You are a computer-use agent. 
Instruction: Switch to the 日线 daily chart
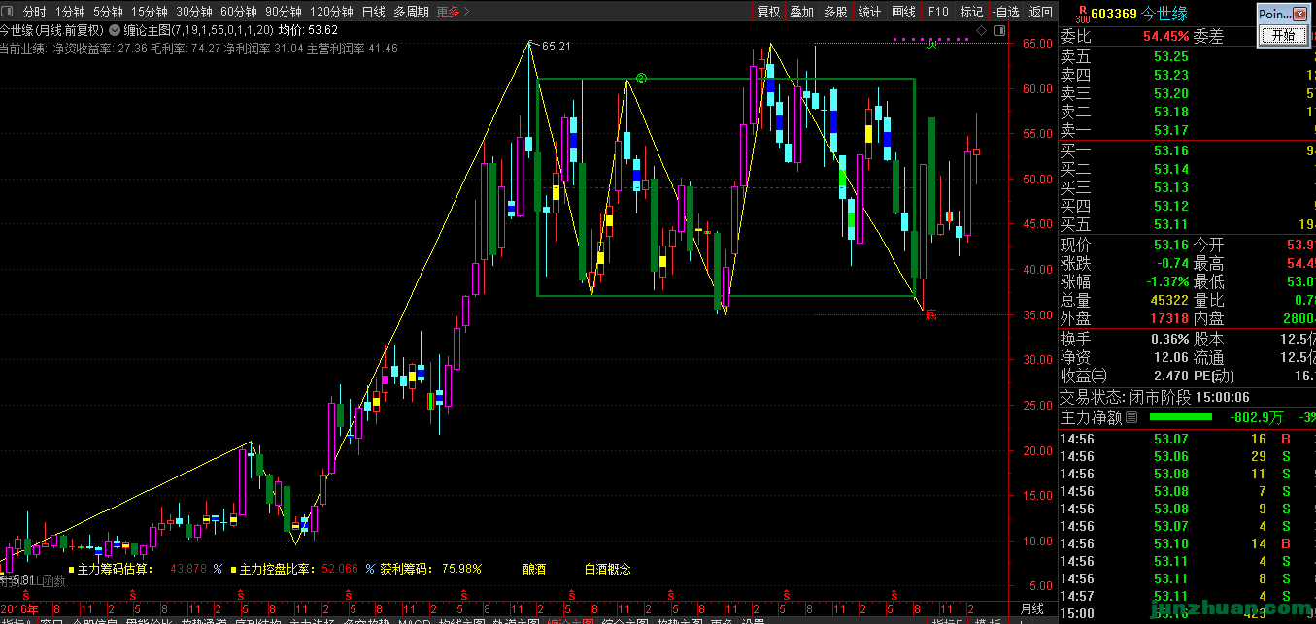point(373,12)
